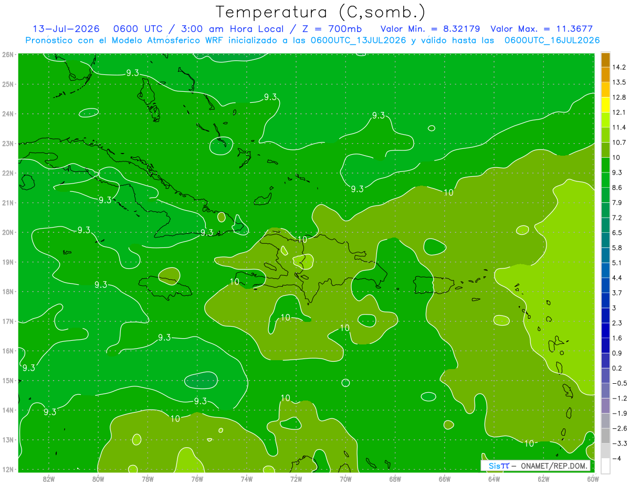Screen dimensions: 630x486
Task: Click the purple swatch between -1.9 and -1.2
Action: (x=605, y=406)
